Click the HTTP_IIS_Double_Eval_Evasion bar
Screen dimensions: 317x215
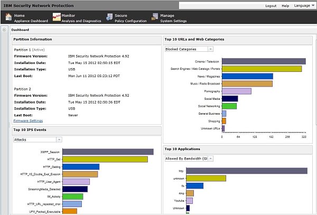pyautogui.click(x=80, y=174)
